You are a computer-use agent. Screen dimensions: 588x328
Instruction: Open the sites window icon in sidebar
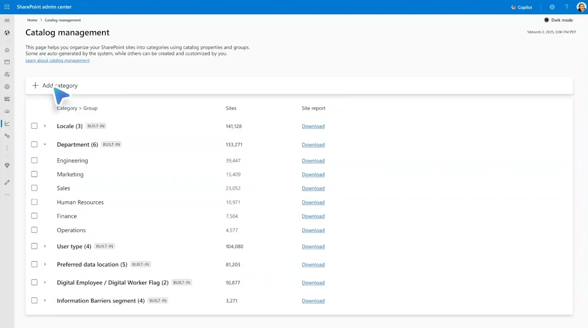(x=7, y=62)
